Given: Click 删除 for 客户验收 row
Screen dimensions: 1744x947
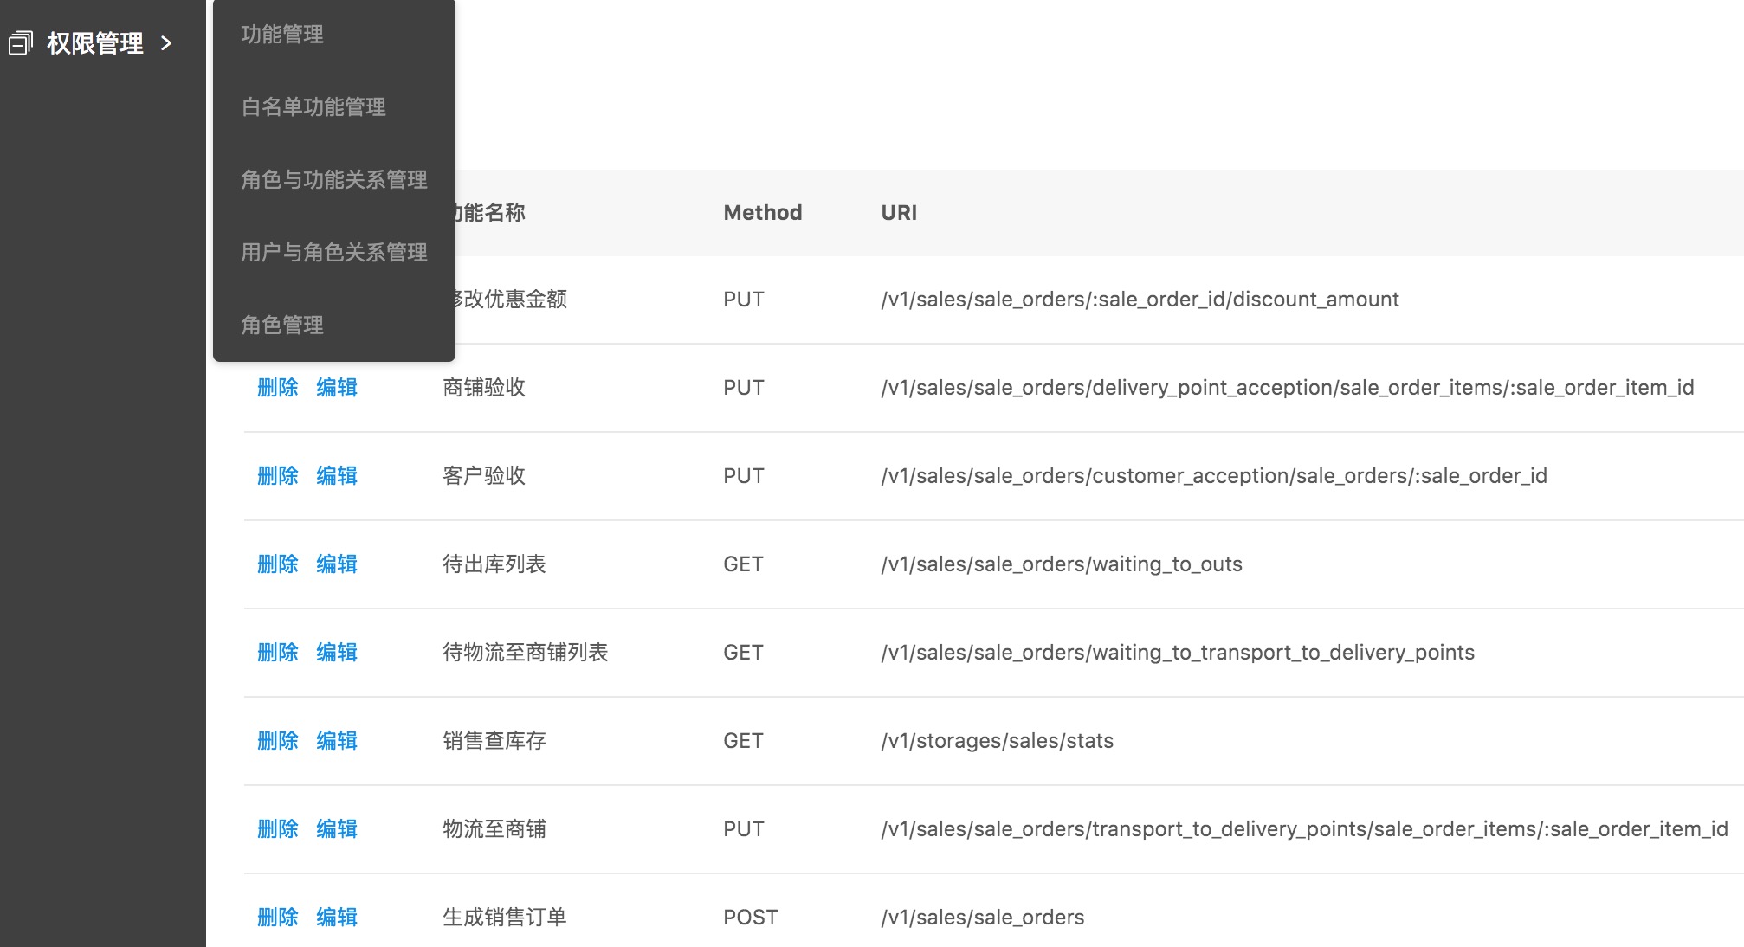Looking at the screenshot, I should [277, 476].
